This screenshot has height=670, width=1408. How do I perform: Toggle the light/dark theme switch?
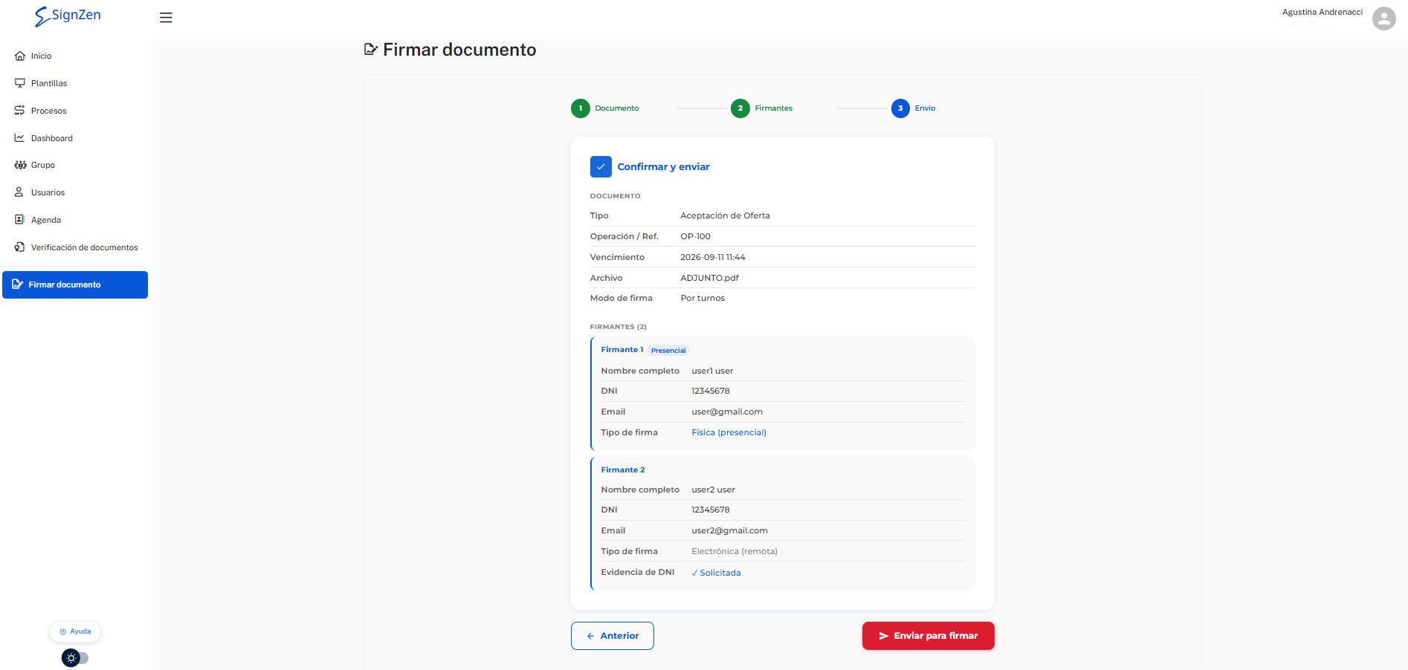coord(75,658)
